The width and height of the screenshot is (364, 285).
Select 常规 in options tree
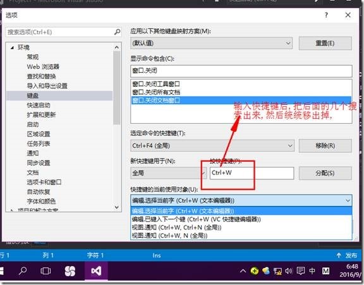[33, 57]
